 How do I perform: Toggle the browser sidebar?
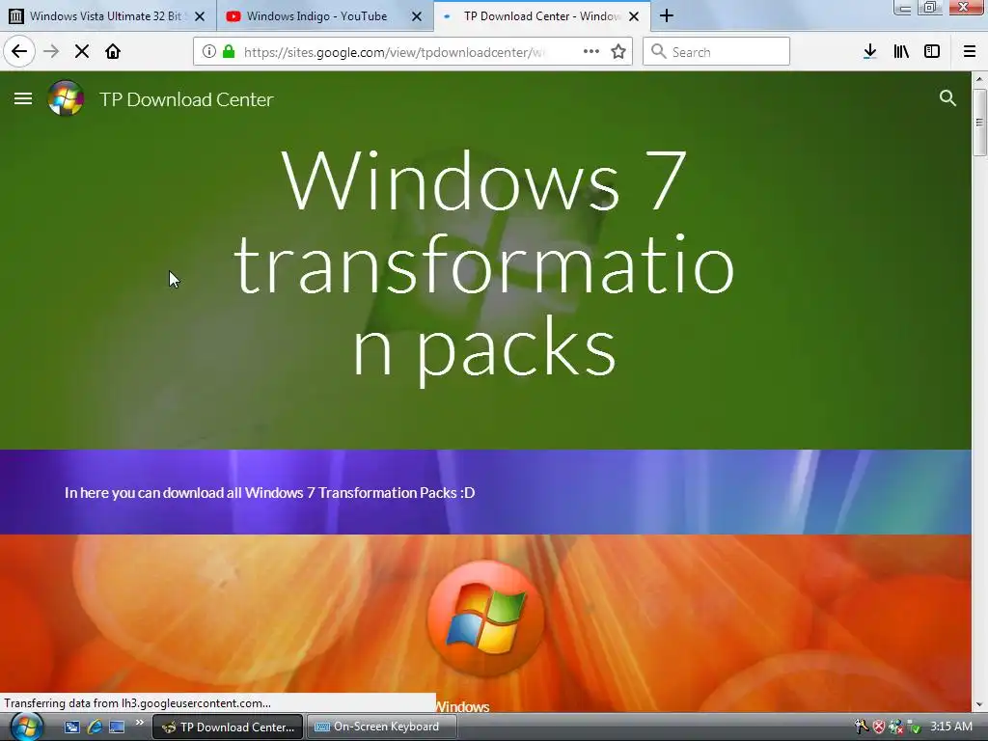(932, 52)
